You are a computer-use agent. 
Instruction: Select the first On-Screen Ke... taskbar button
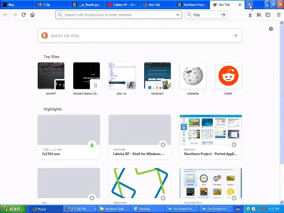tap(182, 209)
